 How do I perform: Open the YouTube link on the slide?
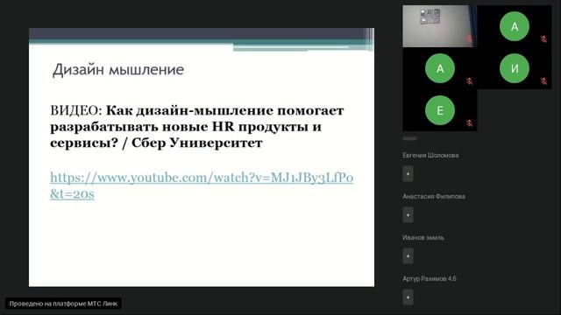click(202, 185)
